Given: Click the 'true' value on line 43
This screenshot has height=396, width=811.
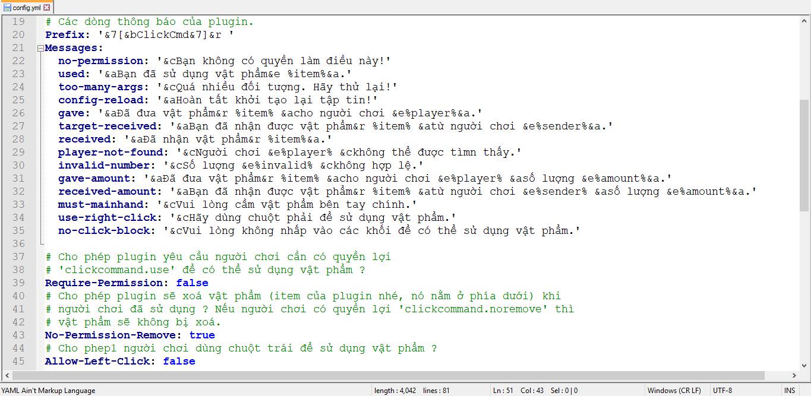Looking at the screenshot, I should [x=202, y=335].
